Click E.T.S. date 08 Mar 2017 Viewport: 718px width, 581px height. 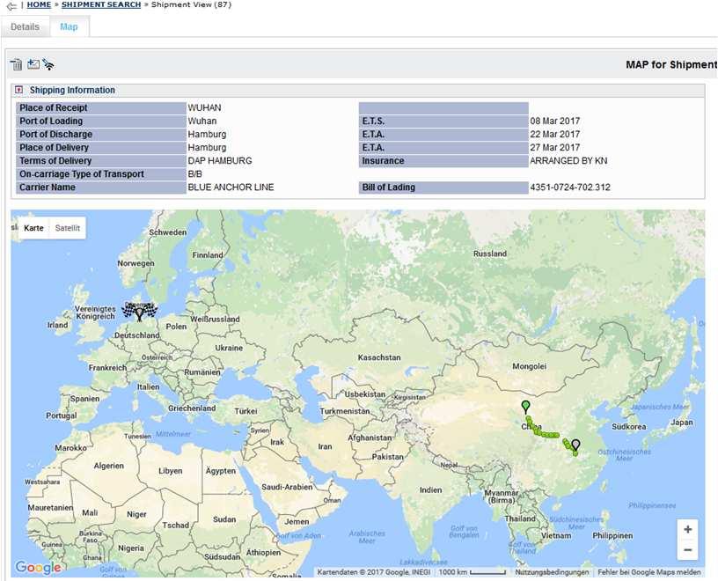pyautogui.click(x=555, y=121)
